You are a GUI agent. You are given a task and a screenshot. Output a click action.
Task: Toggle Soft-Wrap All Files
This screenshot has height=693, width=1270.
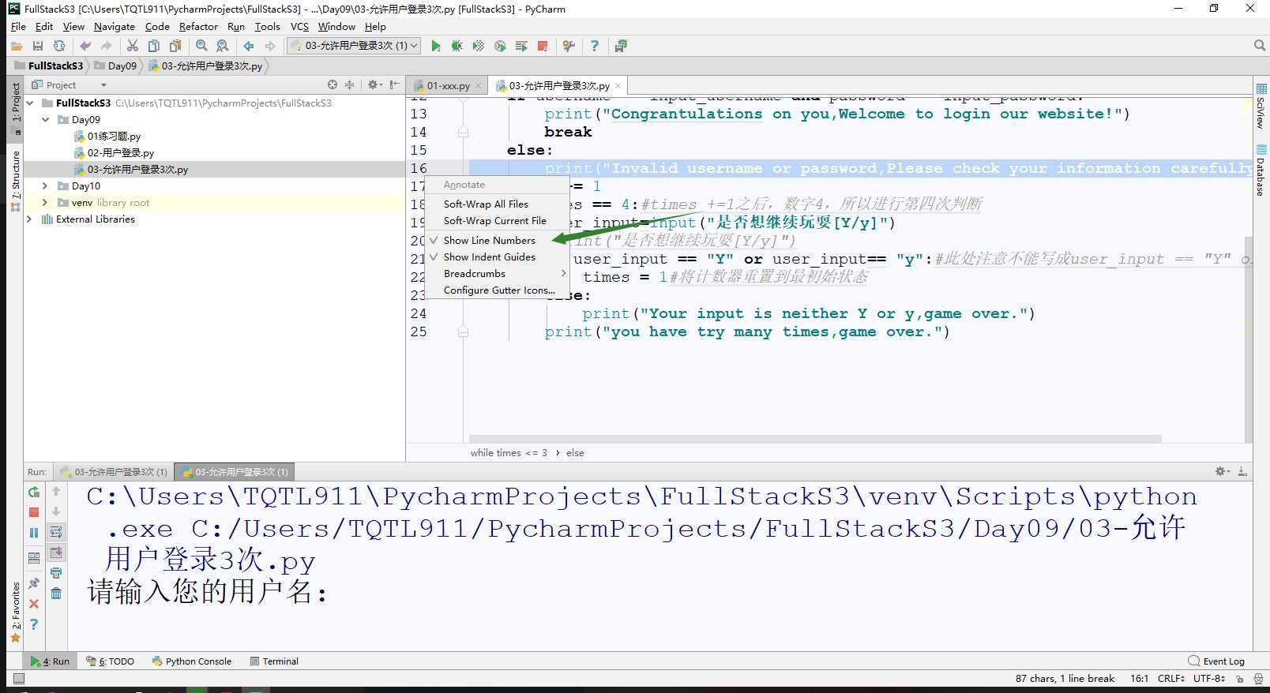[497, 204]
